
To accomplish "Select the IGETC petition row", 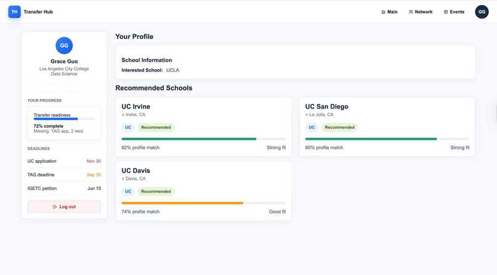I will pos(64,188).
